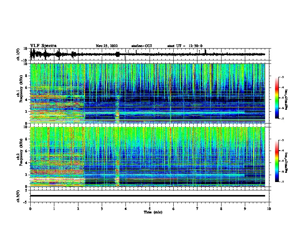
Task: Click the ch.2 spectrogram color scale bar
Action: [277, 161]
